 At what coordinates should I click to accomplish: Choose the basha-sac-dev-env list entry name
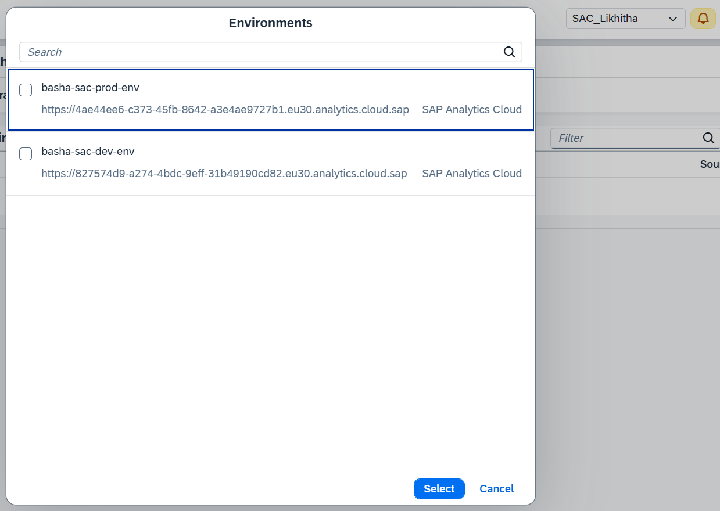pos(88,152)
